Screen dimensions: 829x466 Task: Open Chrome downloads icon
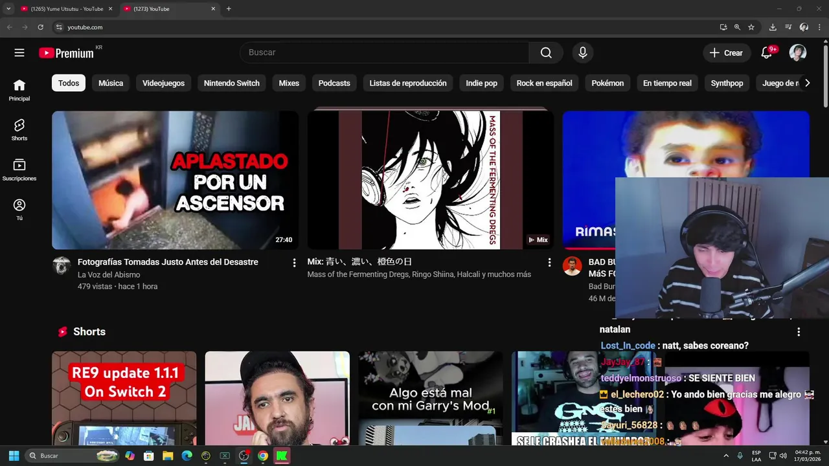coord(773,27)
